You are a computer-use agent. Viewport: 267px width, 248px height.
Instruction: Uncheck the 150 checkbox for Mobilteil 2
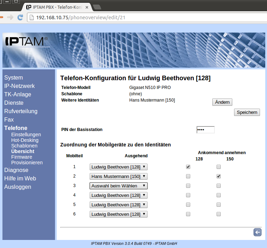(219, 176)
